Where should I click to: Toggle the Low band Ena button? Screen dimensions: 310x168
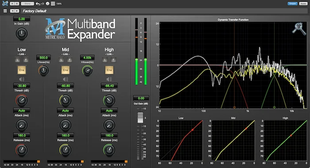click(x=22, y=70)
